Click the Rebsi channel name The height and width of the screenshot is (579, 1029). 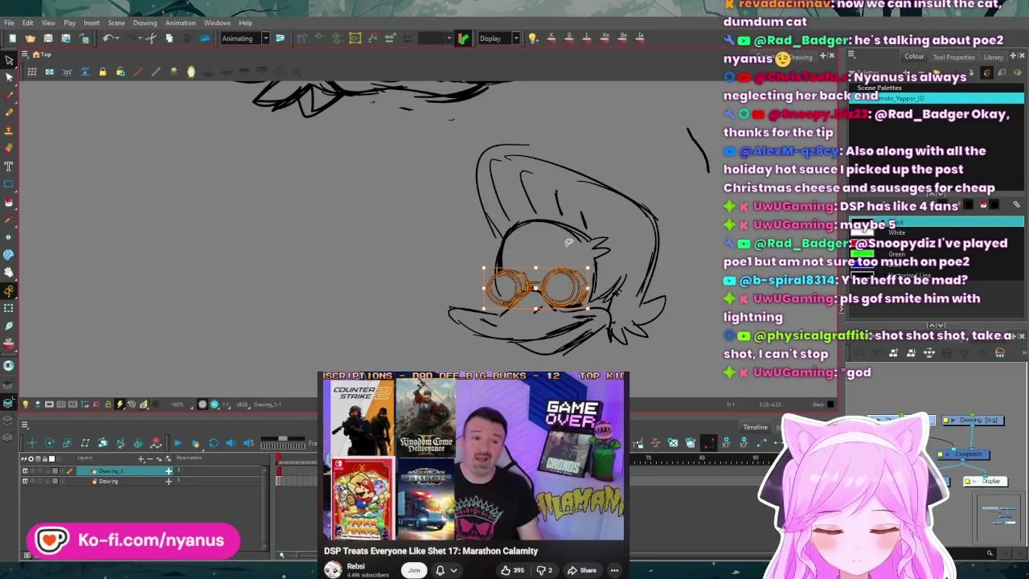(x=356, y=566)
